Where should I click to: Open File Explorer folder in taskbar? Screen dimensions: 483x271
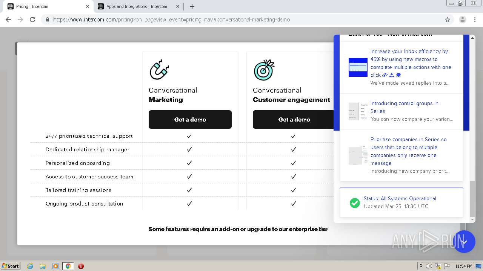[43, 266]
